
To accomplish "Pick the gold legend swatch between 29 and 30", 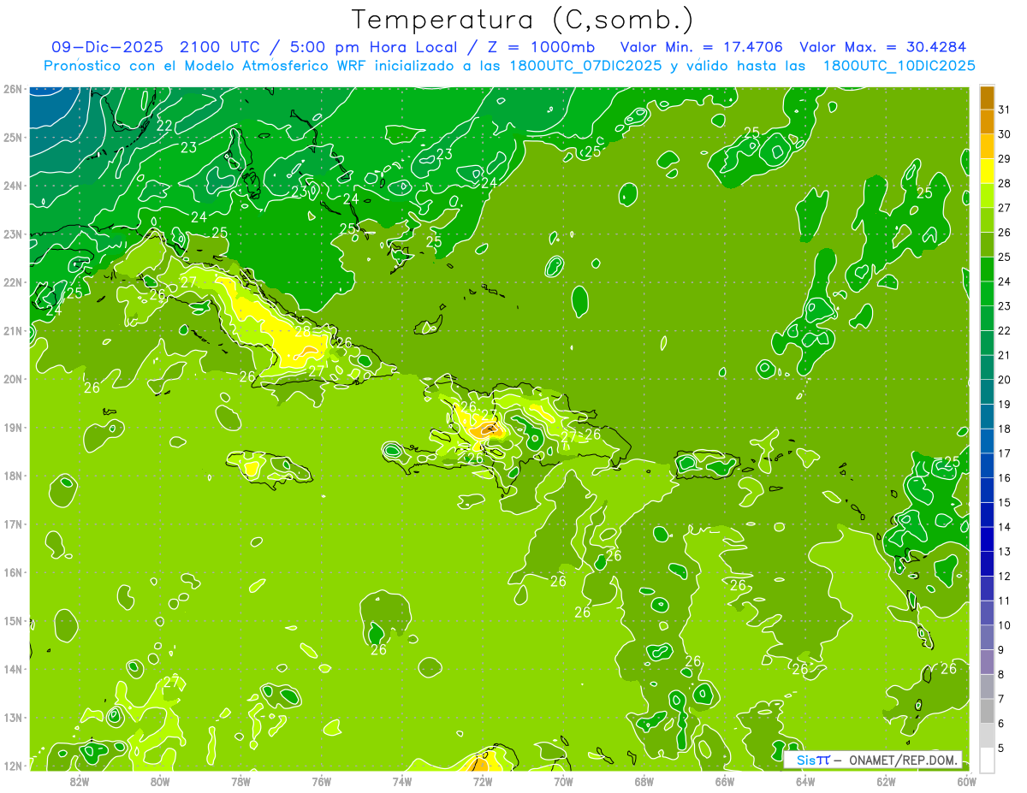I will click(987, 147).
